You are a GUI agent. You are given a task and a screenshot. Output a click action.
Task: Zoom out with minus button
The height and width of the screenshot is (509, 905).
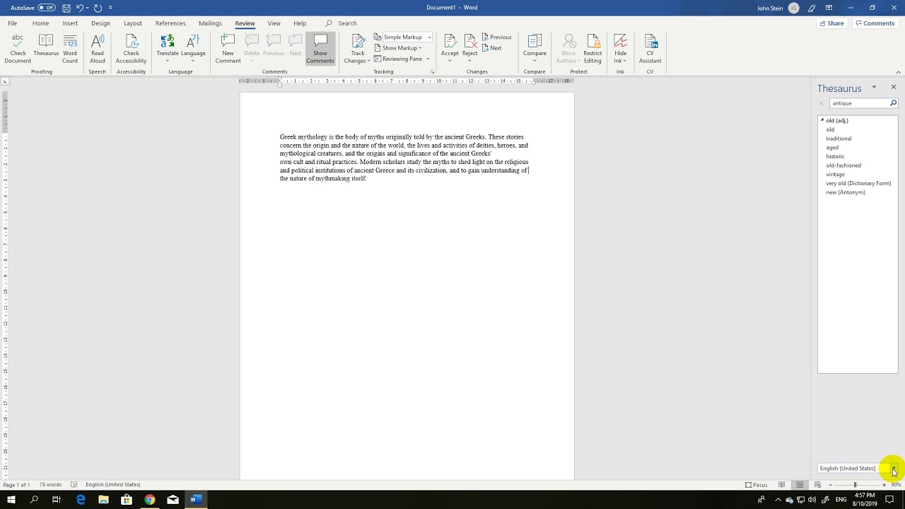(830, 485)
